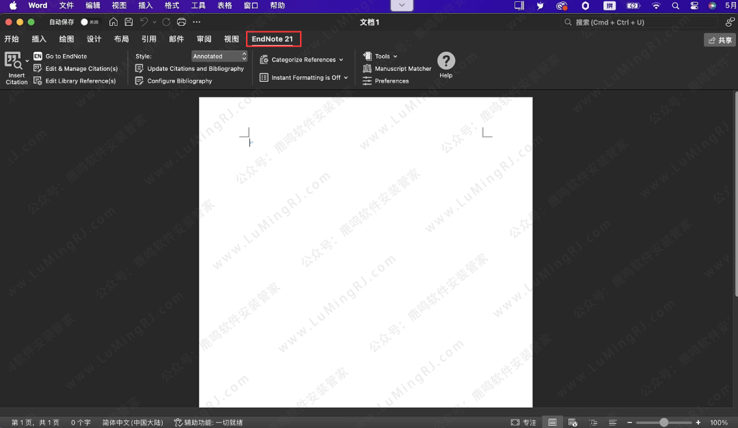Viewport: 738px width, 428px height.
Task: Switch to outline view icon
Action: [x=593, y=423]
